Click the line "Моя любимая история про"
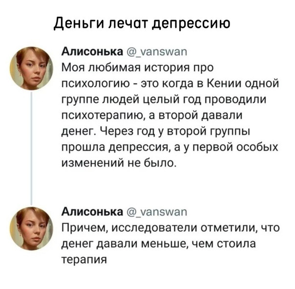 [x=138, y=67]
